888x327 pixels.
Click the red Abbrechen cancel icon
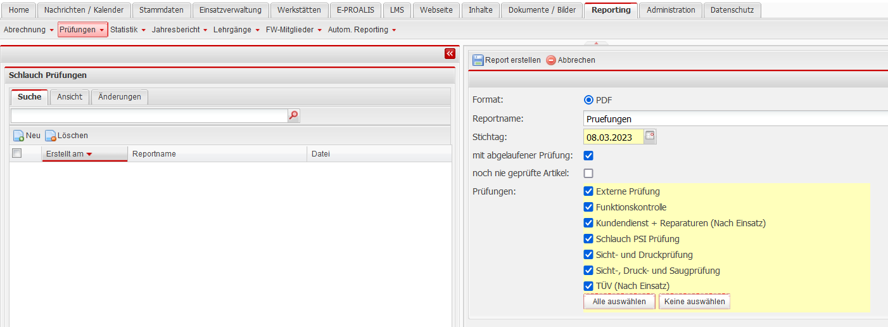pos(551,60)
